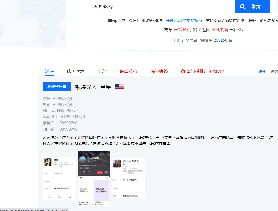Click the voice call phone icon on the WeChat card
Viewport: 278px width, 211px height.
(59, 197)
